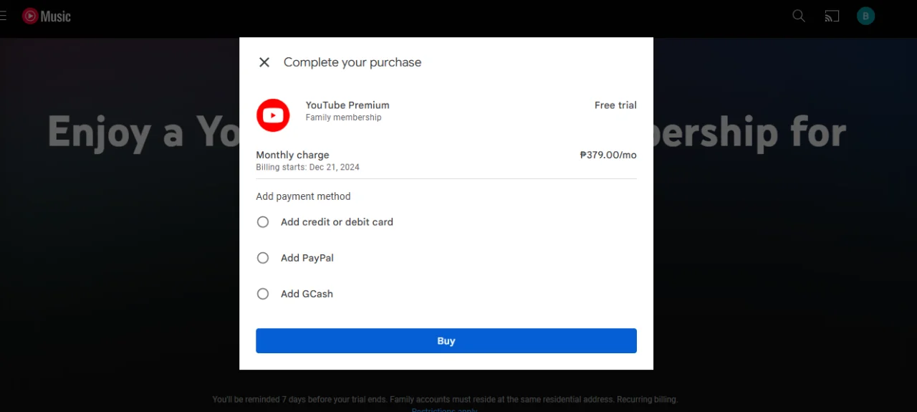
Task: Click the blue Buy button
Action: click(446, 341)
